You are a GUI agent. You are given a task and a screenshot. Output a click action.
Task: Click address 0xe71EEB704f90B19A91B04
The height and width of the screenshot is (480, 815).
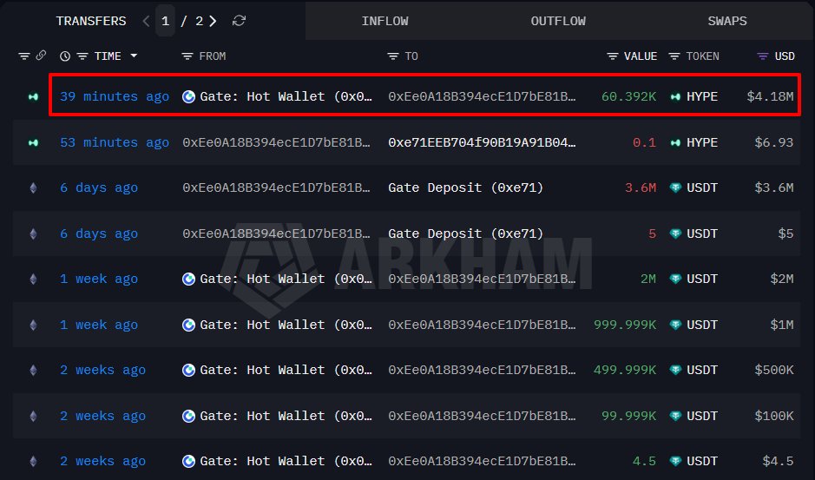tap(482, 142)
